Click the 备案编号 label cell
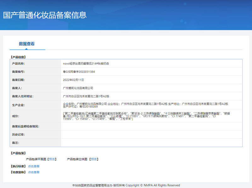The width and height of the screenshot is (252, 188). (35, 72)
